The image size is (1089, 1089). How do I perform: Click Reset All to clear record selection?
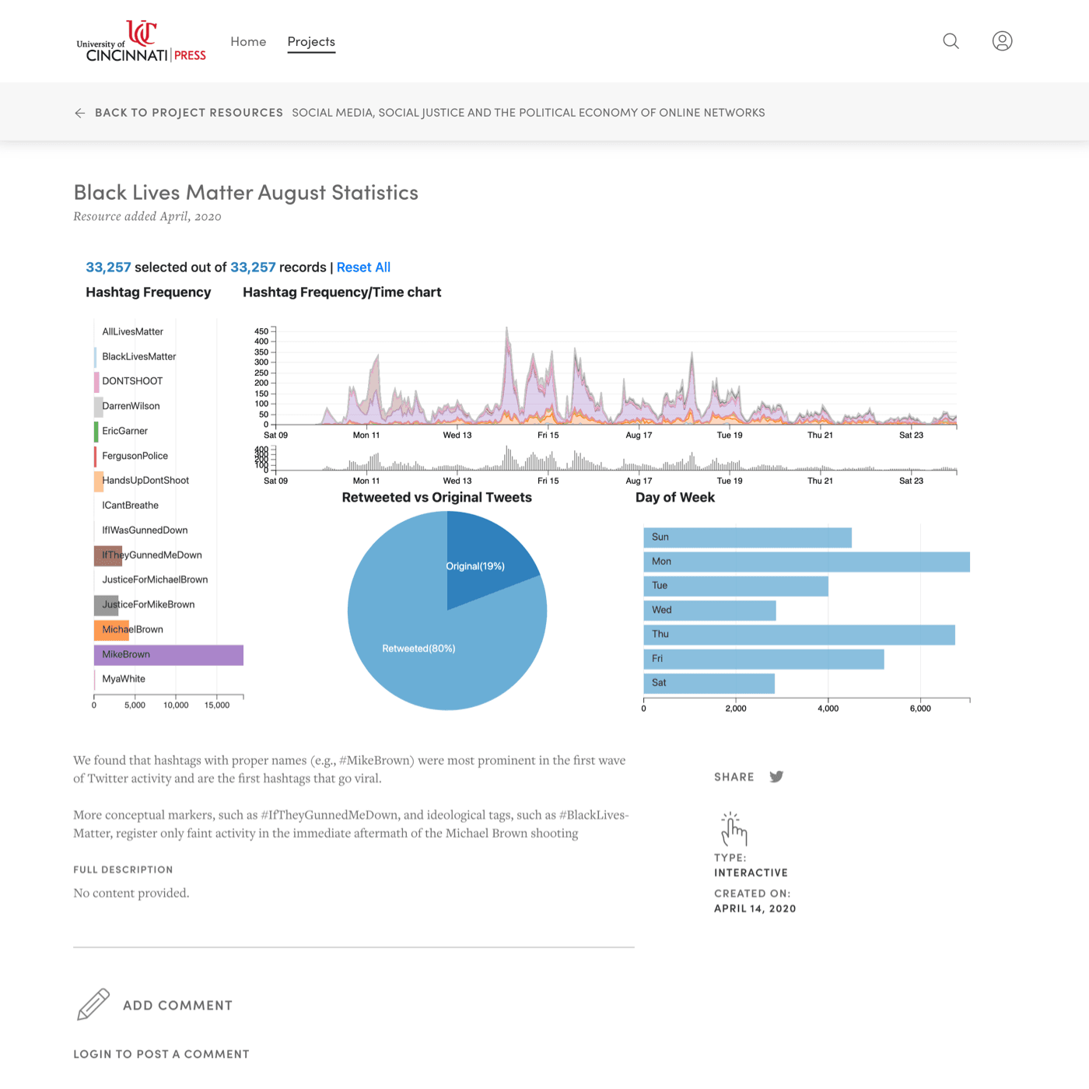[x=363, y=267]
